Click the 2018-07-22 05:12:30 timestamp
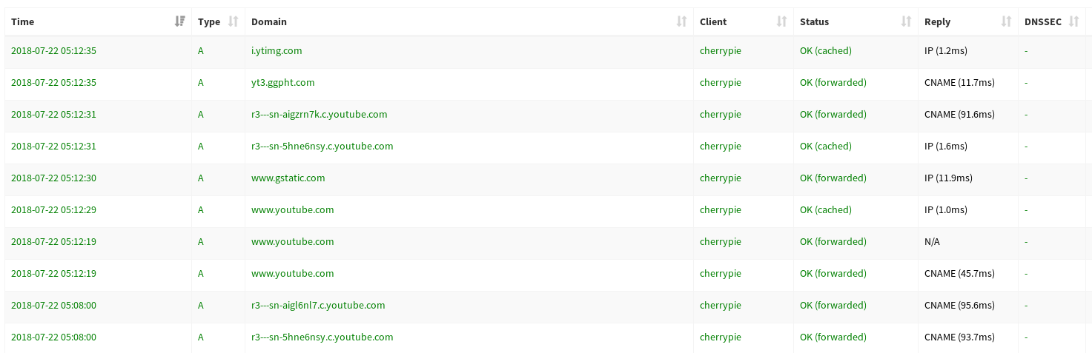The height and width of the screenshot is (353, 1092). click(x=53, y=178)
